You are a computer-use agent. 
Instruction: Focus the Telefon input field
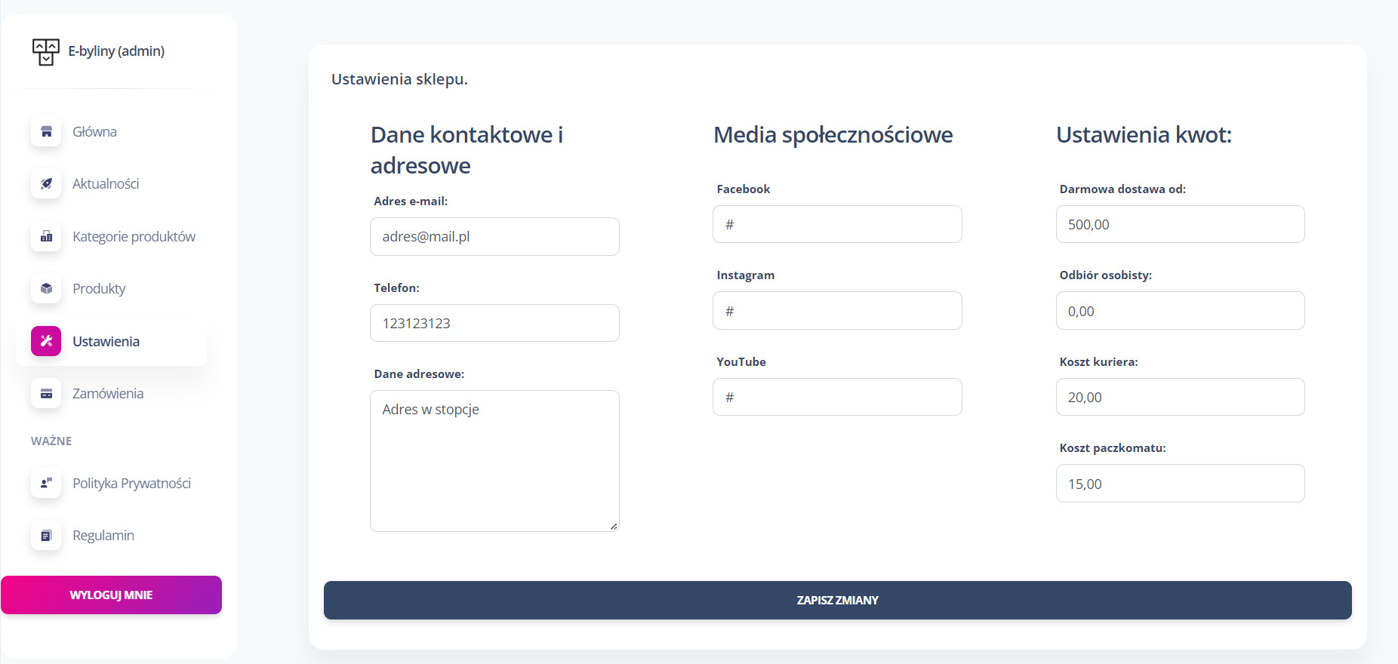494,323
